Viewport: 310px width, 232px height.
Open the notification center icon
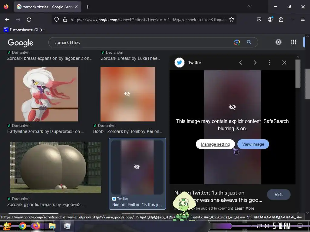pyautogui.click(x=300, y=226)
